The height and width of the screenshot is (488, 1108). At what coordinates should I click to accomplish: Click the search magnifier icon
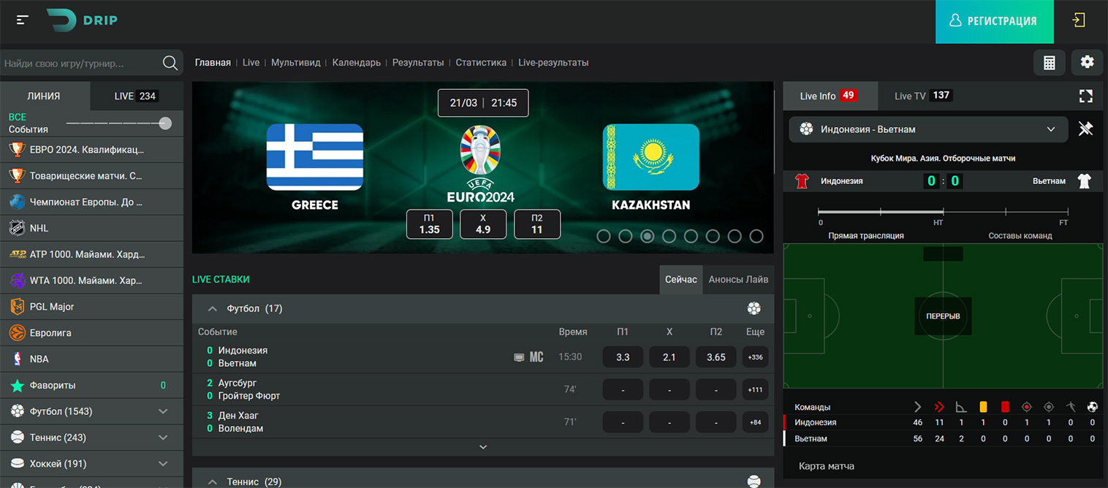pyautogui.click(x=170, y=64)
